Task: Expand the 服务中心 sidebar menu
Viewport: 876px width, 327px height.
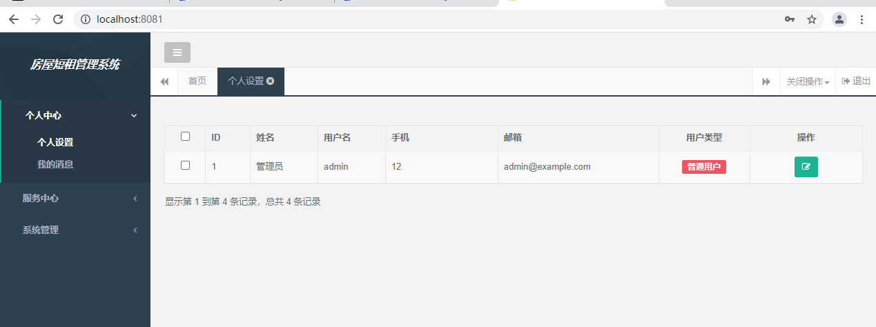Action: click(76, 198)
